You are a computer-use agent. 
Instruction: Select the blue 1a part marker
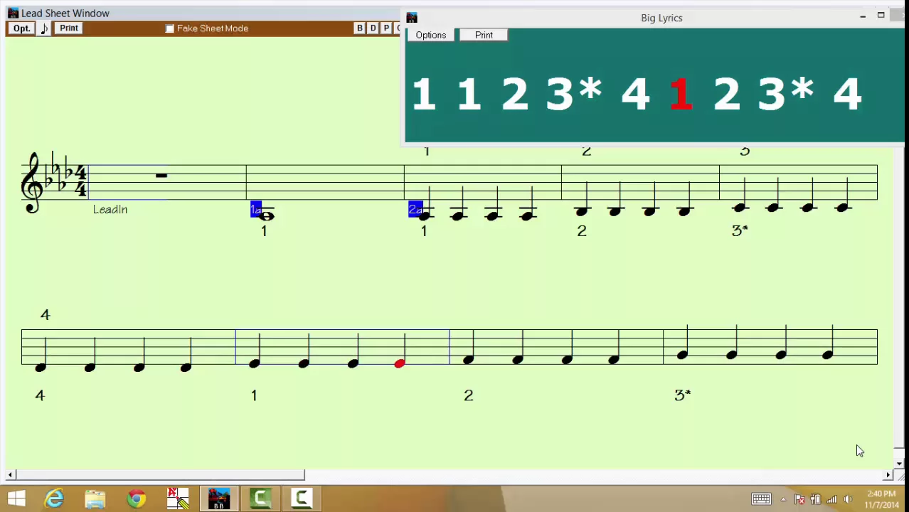point(256,209)
